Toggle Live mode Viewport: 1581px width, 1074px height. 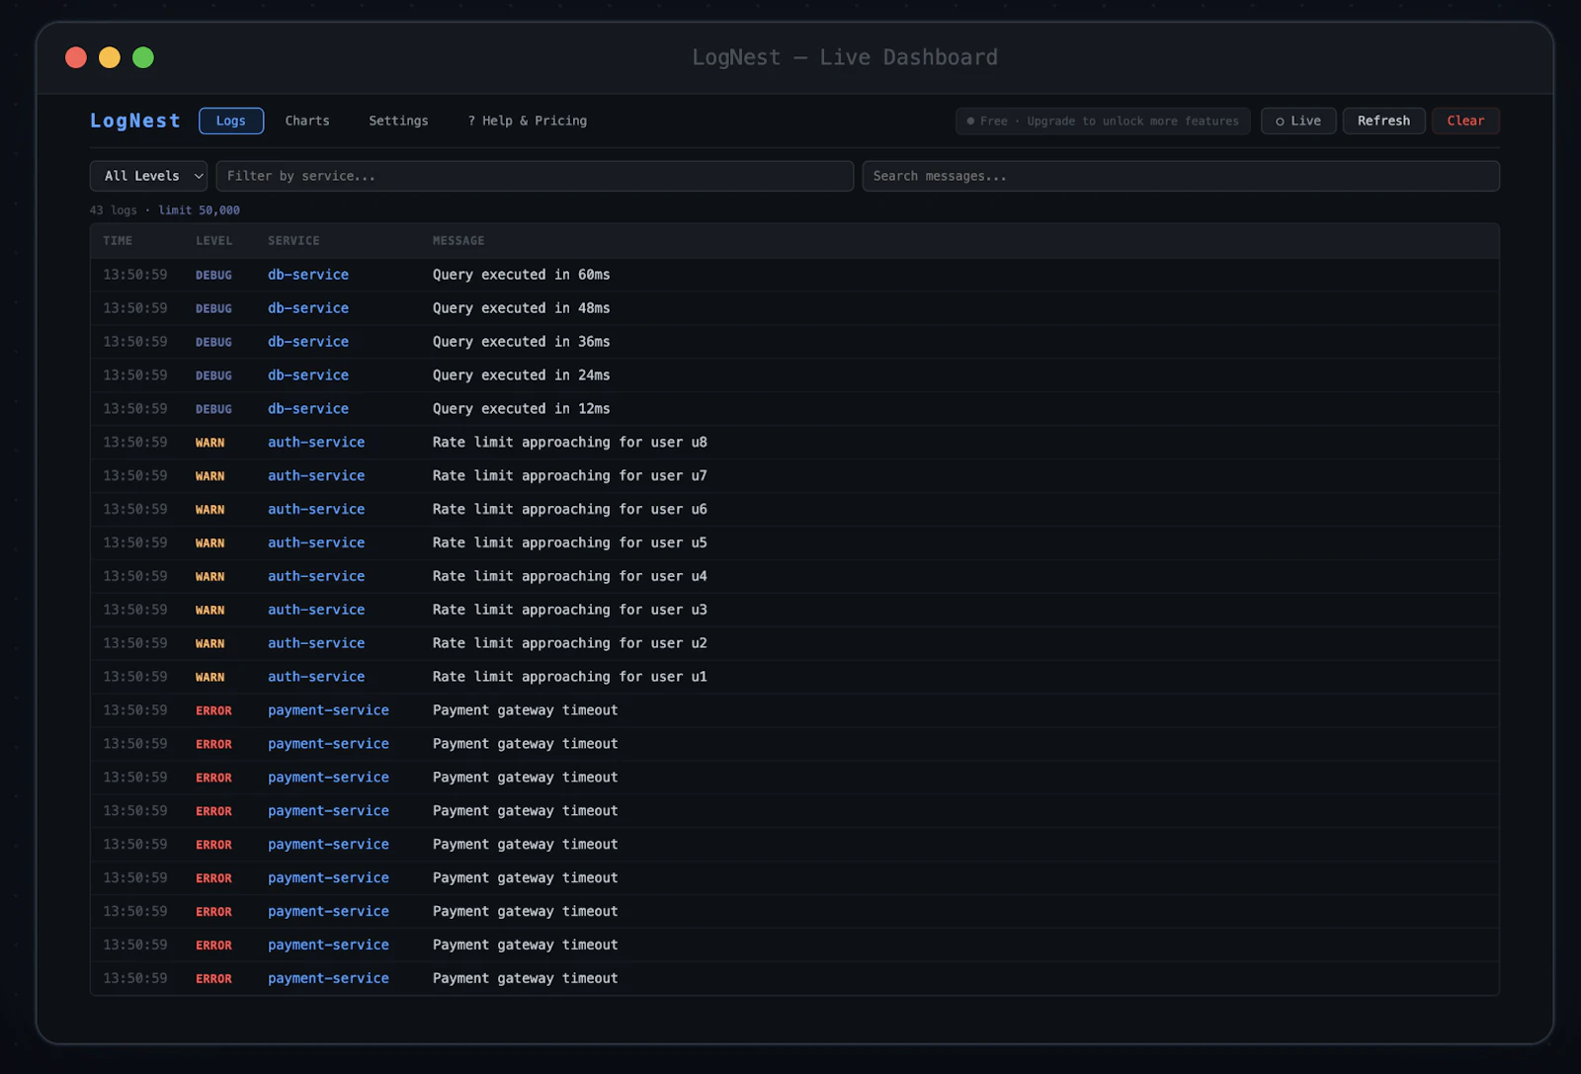click(x=1298, y=121)
